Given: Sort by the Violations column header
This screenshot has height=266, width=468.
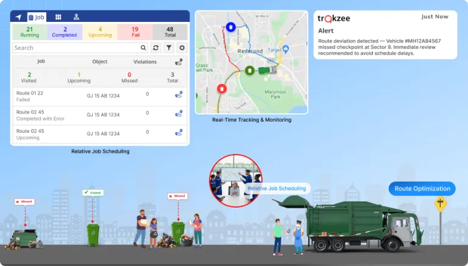Looking at the screenshot, I should [x=145, y=62].
